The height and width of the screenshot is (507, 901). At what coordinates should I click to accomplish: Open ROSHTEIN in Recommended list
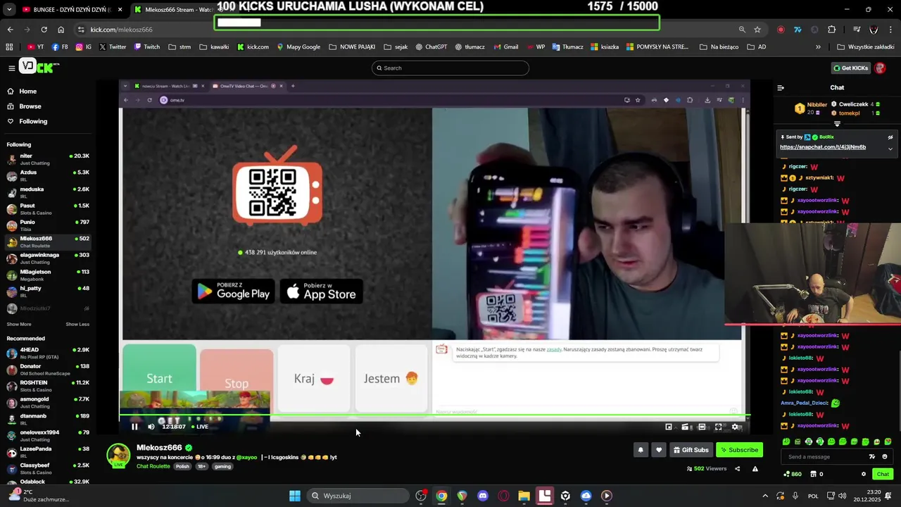pos(47,386)
